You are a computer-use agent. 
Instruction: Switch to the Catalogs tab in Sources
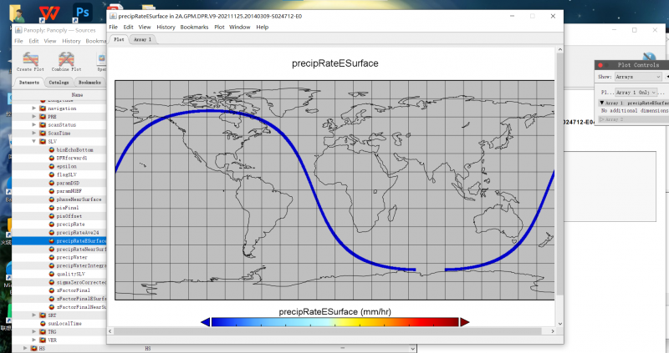point(59,83)
